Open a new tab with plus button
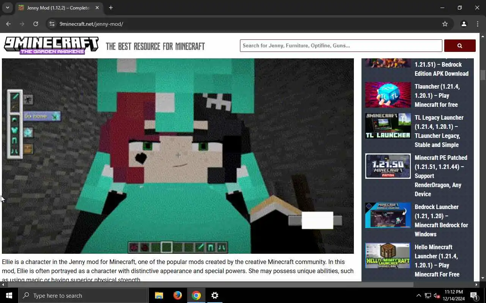This screenshot has height=303, width=486. (x=110, y=8)
